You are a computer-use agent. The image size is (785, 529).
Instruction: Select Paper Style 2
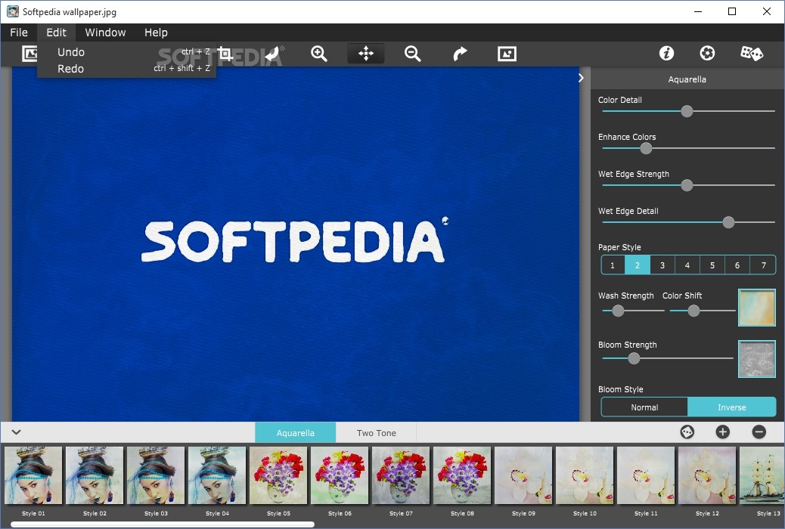638,265
